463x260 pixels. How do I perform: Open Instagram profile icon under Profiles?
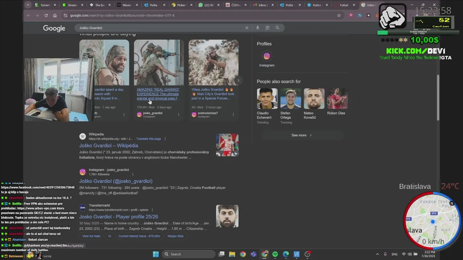point(267,56)
